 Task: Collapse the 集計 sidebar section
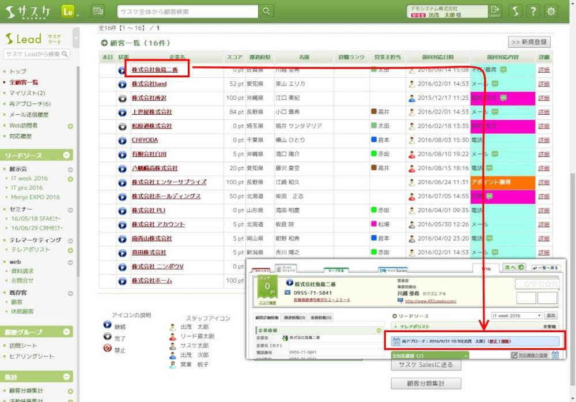(67, 377)
